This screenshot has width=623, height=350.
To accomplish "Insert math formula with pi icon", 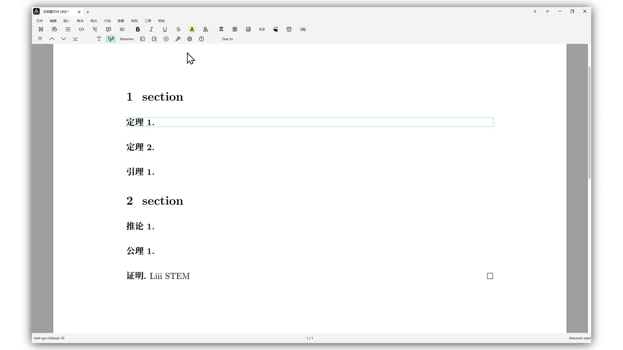I will click(221, 29).
